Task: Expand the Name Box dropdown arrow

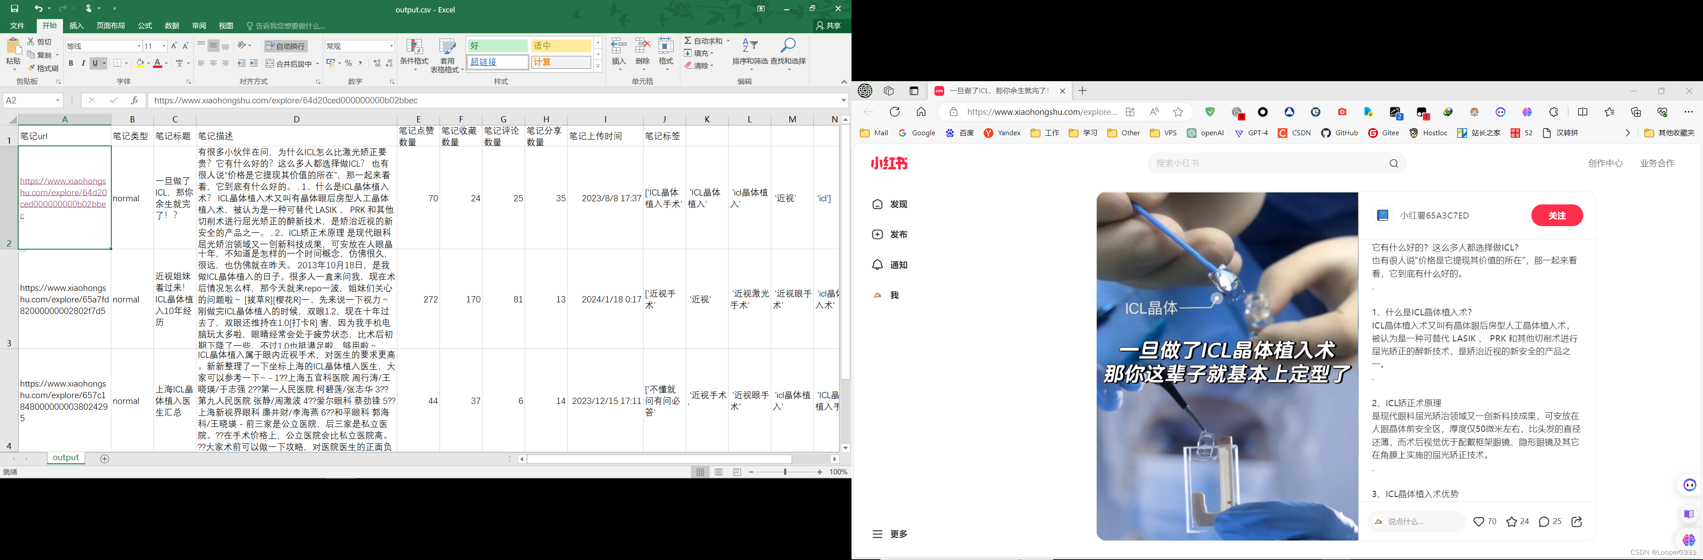Action: pos(58,101)
